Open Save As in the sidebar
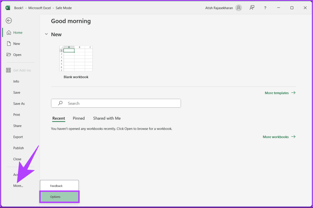 click(19, 103)
